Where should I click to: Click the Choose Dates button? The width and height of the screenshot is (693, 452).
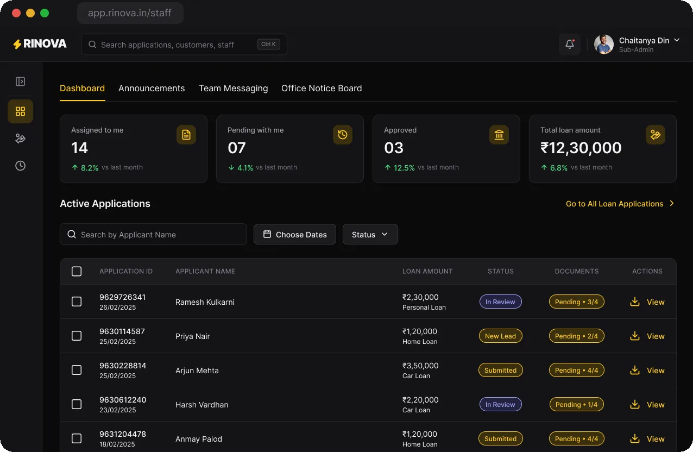coord(295,234)
